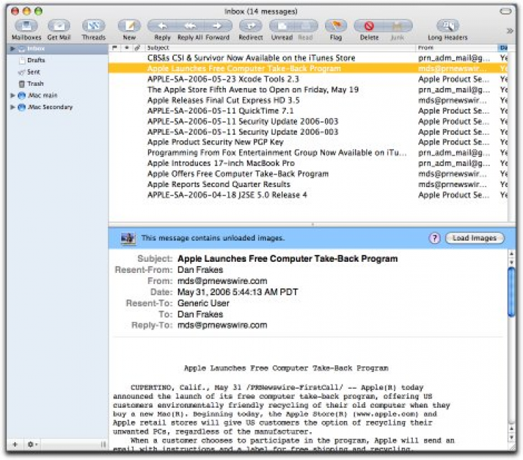Click the message pane scroll-up arrow at top
Viewport: 523px width, 460px height.
tap(511, 253)
